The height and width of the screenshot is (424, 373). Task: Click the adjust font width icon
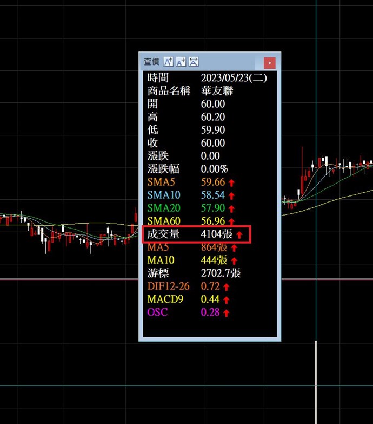[194, 62]
